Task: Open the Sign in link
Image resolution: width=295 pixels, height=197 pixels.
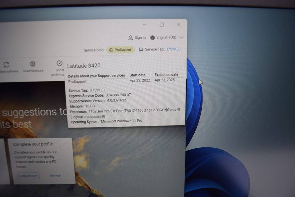Action: click(140, 38)
